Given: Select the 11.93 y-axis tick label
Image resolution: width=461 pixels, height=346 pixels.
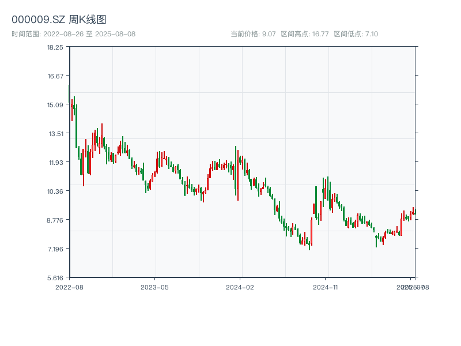Looking at the screenshot, I should [55, 163].
